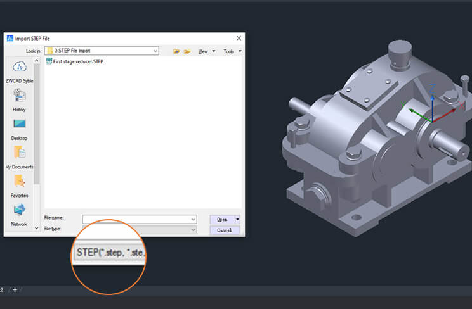This screenshot has width=472, height=309.
Task: Open the View menu
Action: (205, 51)
